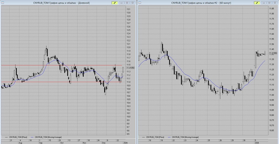Select CNYRUB_TOM [Moving Average] legend in 60-minute chart
Image resolution: width=279 pixels, height=144 pixels.
[183, 137]
